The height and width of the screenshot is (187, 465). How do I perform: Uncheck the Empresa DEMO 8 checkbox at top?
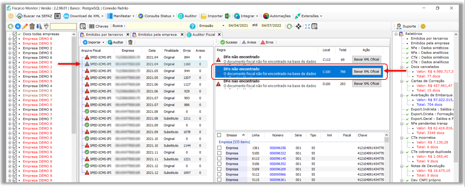pos(15,39)
